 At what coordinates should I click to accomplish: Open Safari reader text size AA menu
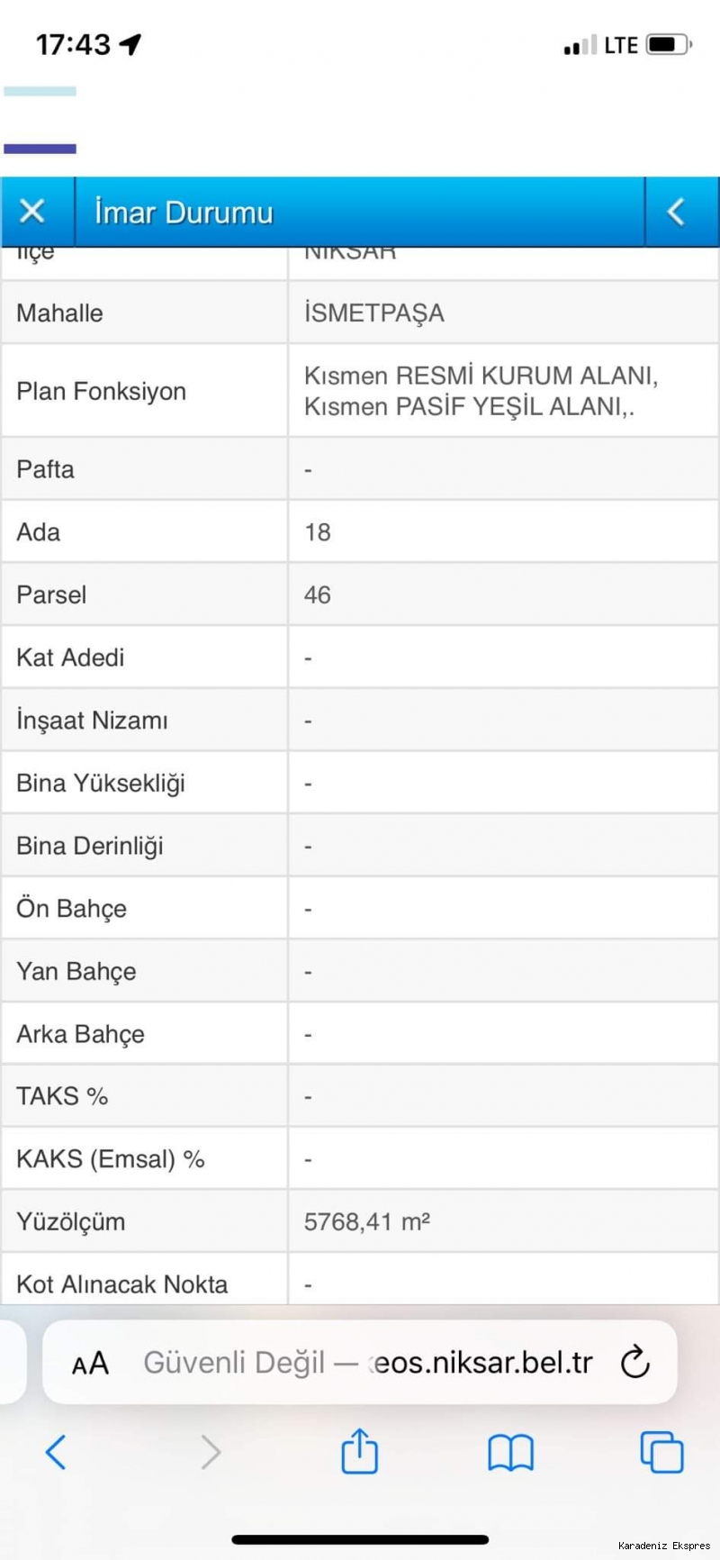tap(90, 1364)
